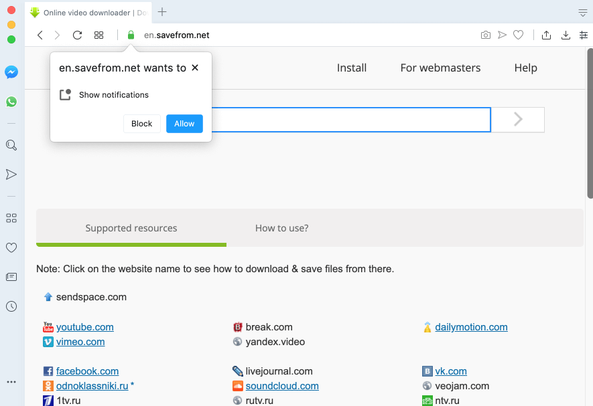Viewport: 593px width, 406px height.
Task: Open Speed Dial from the sidebar grid icon
Action: (x=11, y=218)
